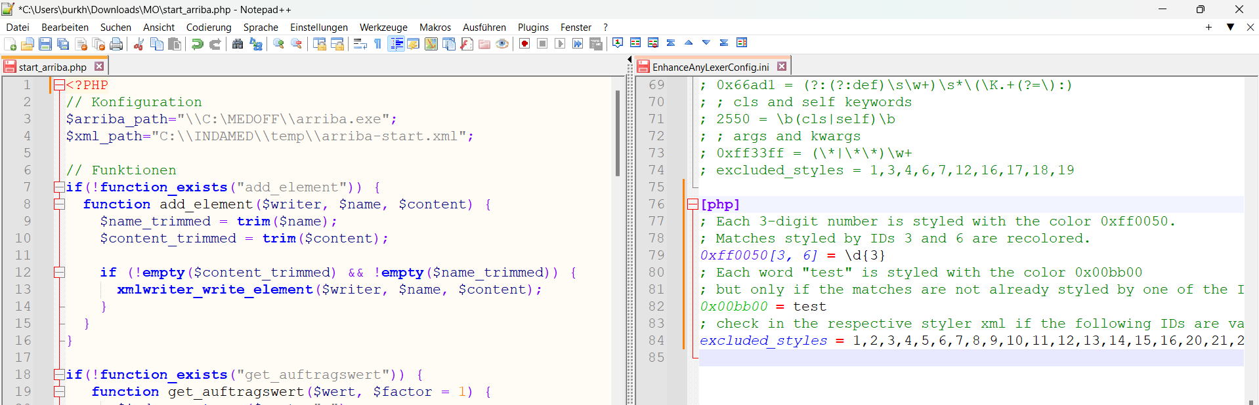Print the document using printer icon
The image size is (1259, 405).
click(x=116, y=44)
